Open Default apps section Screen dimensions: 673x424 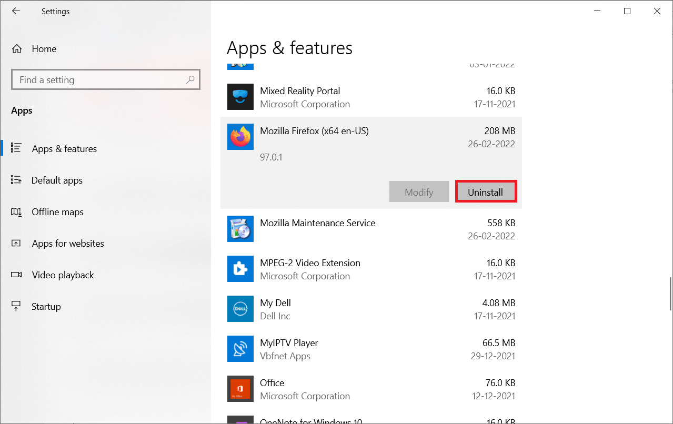pos(57,180)
